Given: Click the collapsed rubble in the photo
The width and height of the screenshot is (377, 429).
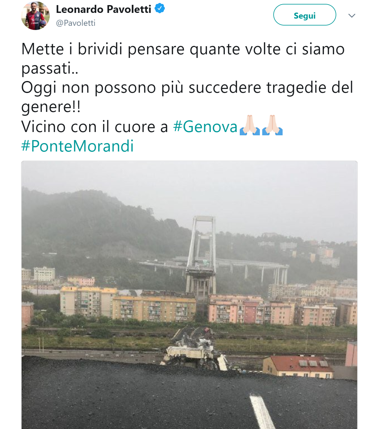Looking at the screenshot, I should (195, 348).
